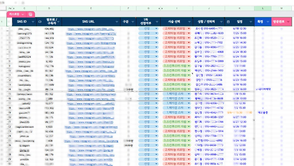Select SNS ID cell jihee335
The width and height of the screenshot is (294, 166).
(x=24, y=122)
